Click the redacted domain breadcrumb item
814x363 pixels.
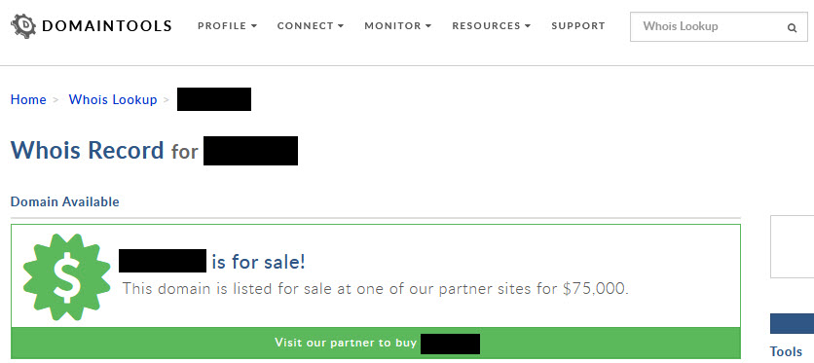pos(214,99)
